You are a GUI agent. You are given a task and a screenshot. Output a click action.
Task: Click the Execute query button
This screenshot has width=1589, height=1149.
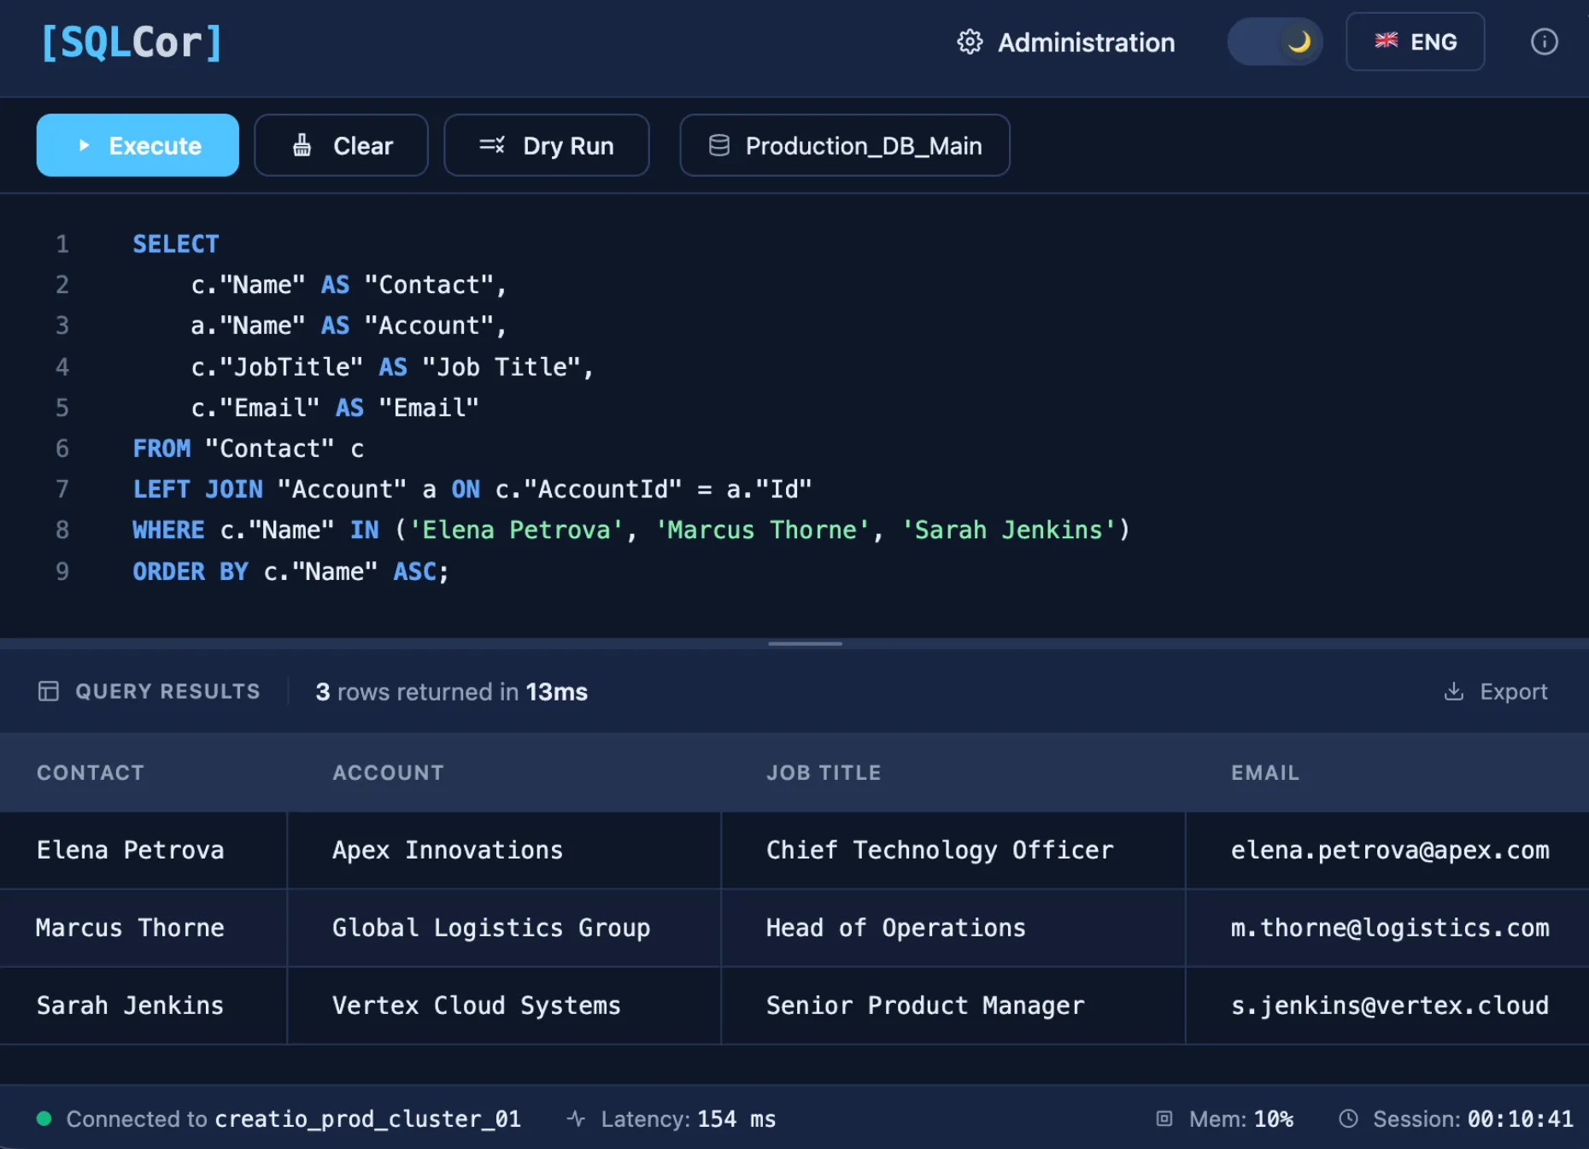tap(138, 145)
